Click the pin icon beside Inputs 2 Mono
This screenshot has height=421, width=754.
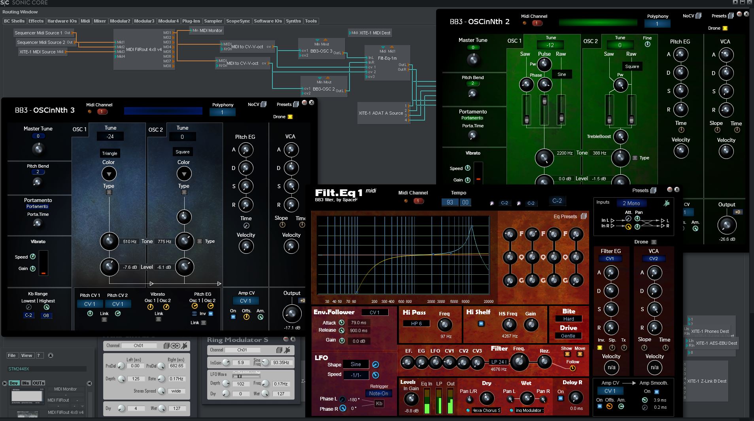(667, 203)
